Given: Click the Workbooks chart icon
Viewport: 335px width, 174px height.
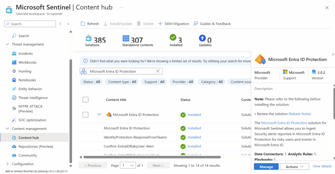Looking at the screenshot, I should (x=14, y=62).
